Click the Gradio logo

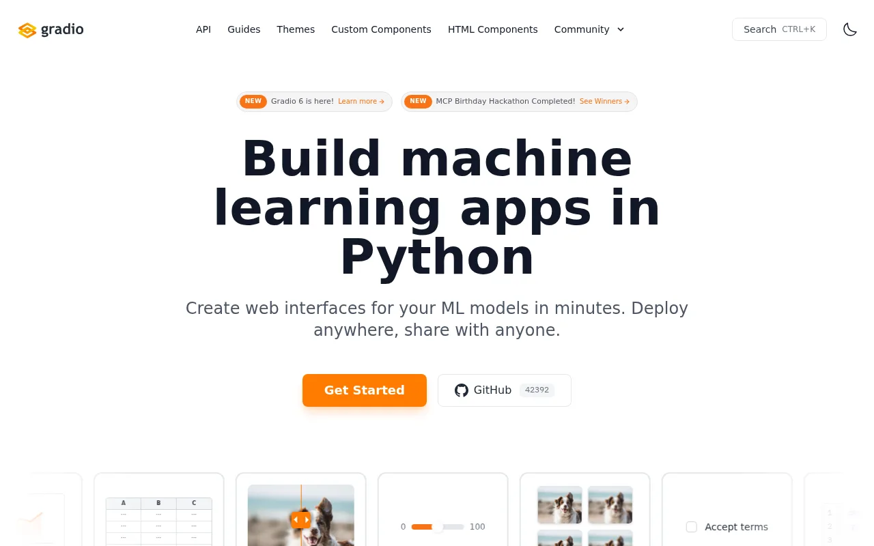coord(51,29)
